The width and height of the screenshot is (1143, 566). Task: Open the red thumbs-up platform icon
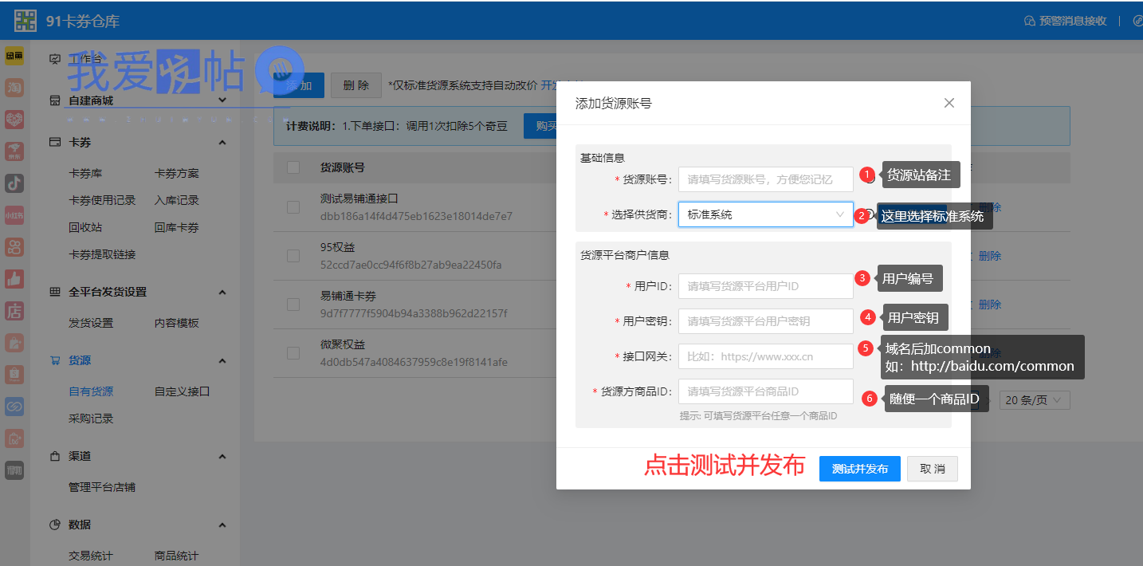(x=14, y=279)
